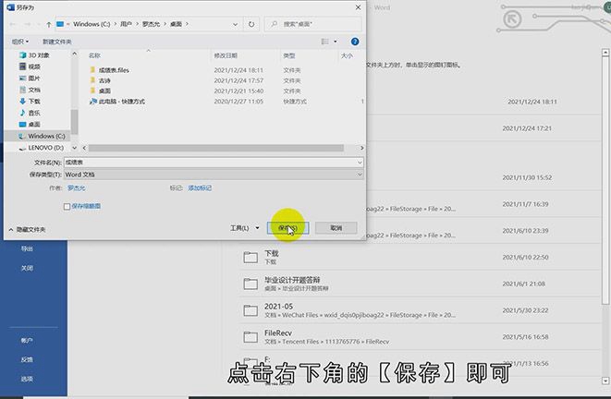Click Word window scrollbar up arrow
This screenshot has width=611, height=399.
(605, 52)
